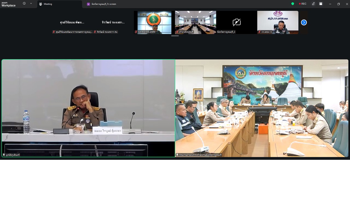Click the REC recording indicator

[302, 4]
